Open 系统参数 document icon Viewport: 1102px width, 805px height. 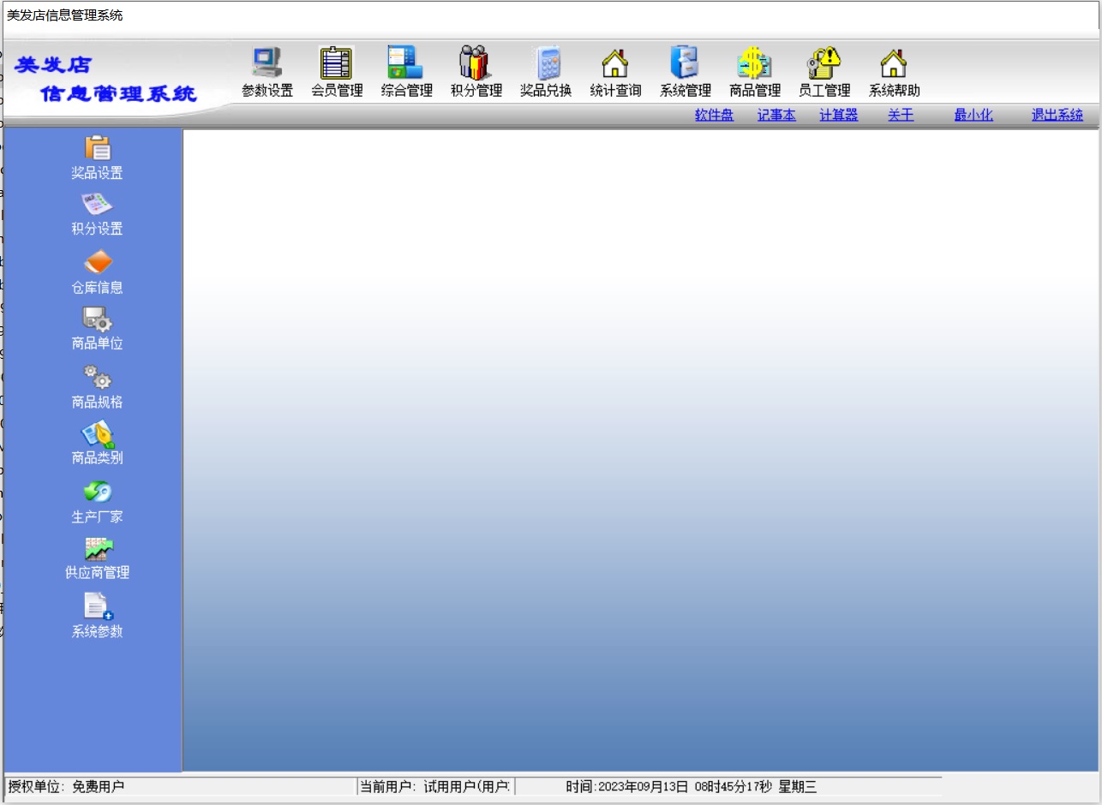pos(98,606)
